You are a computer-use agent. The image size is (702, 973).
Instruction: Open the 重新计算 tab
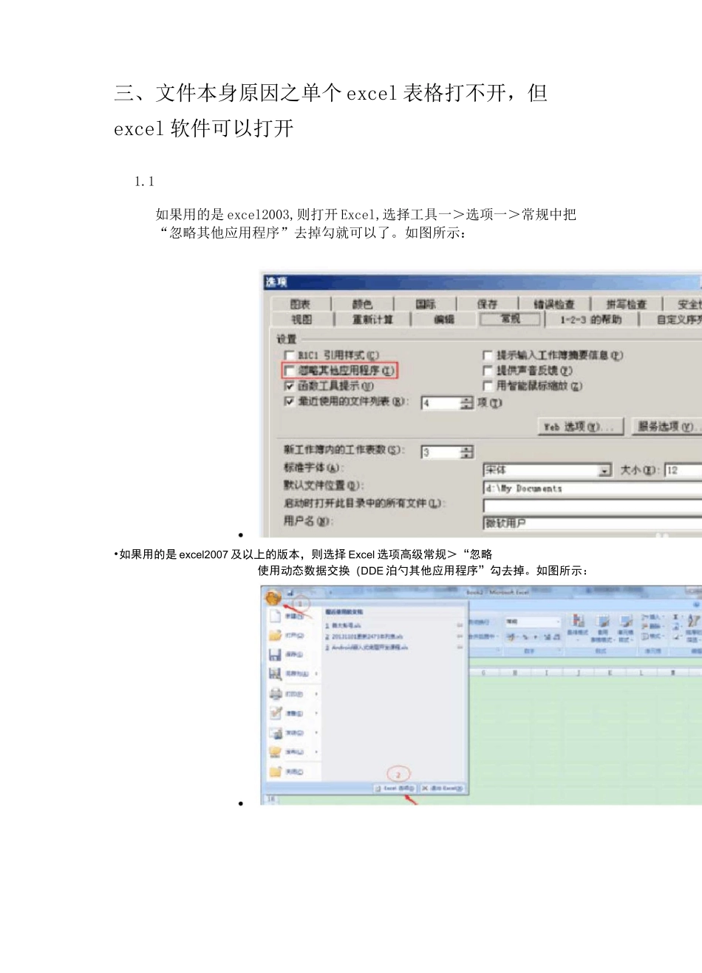(x=372, y=320)
